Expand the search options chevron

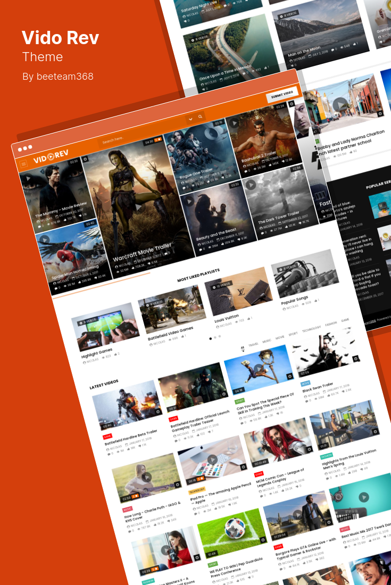[190, 119]
